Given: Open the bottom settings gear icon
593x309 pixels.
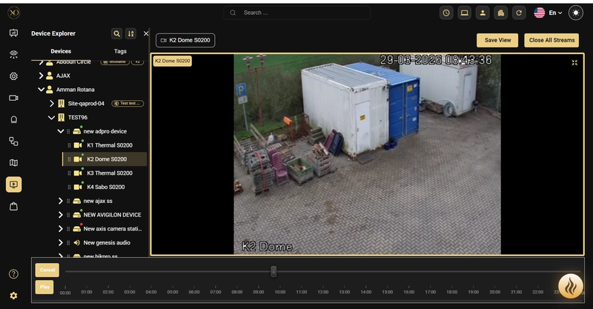Looking at the screenshot, I should click(13, 296).
